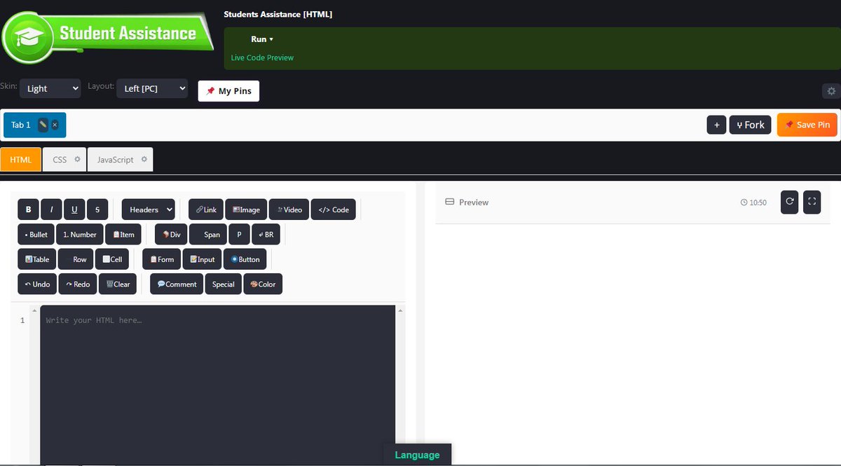This screenshot has width=841, height=466.
Task: Insert a Link tag
Action: [x=206, y=210]
